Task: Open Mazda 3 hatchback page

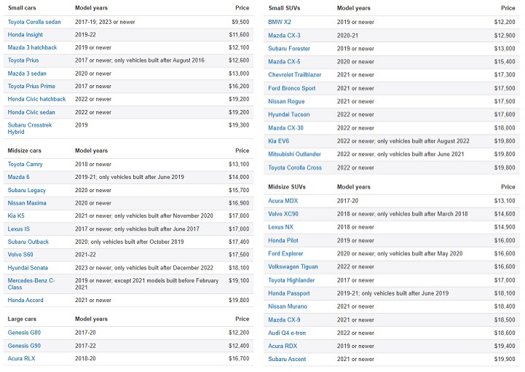Action: click(x=32, y=47)
